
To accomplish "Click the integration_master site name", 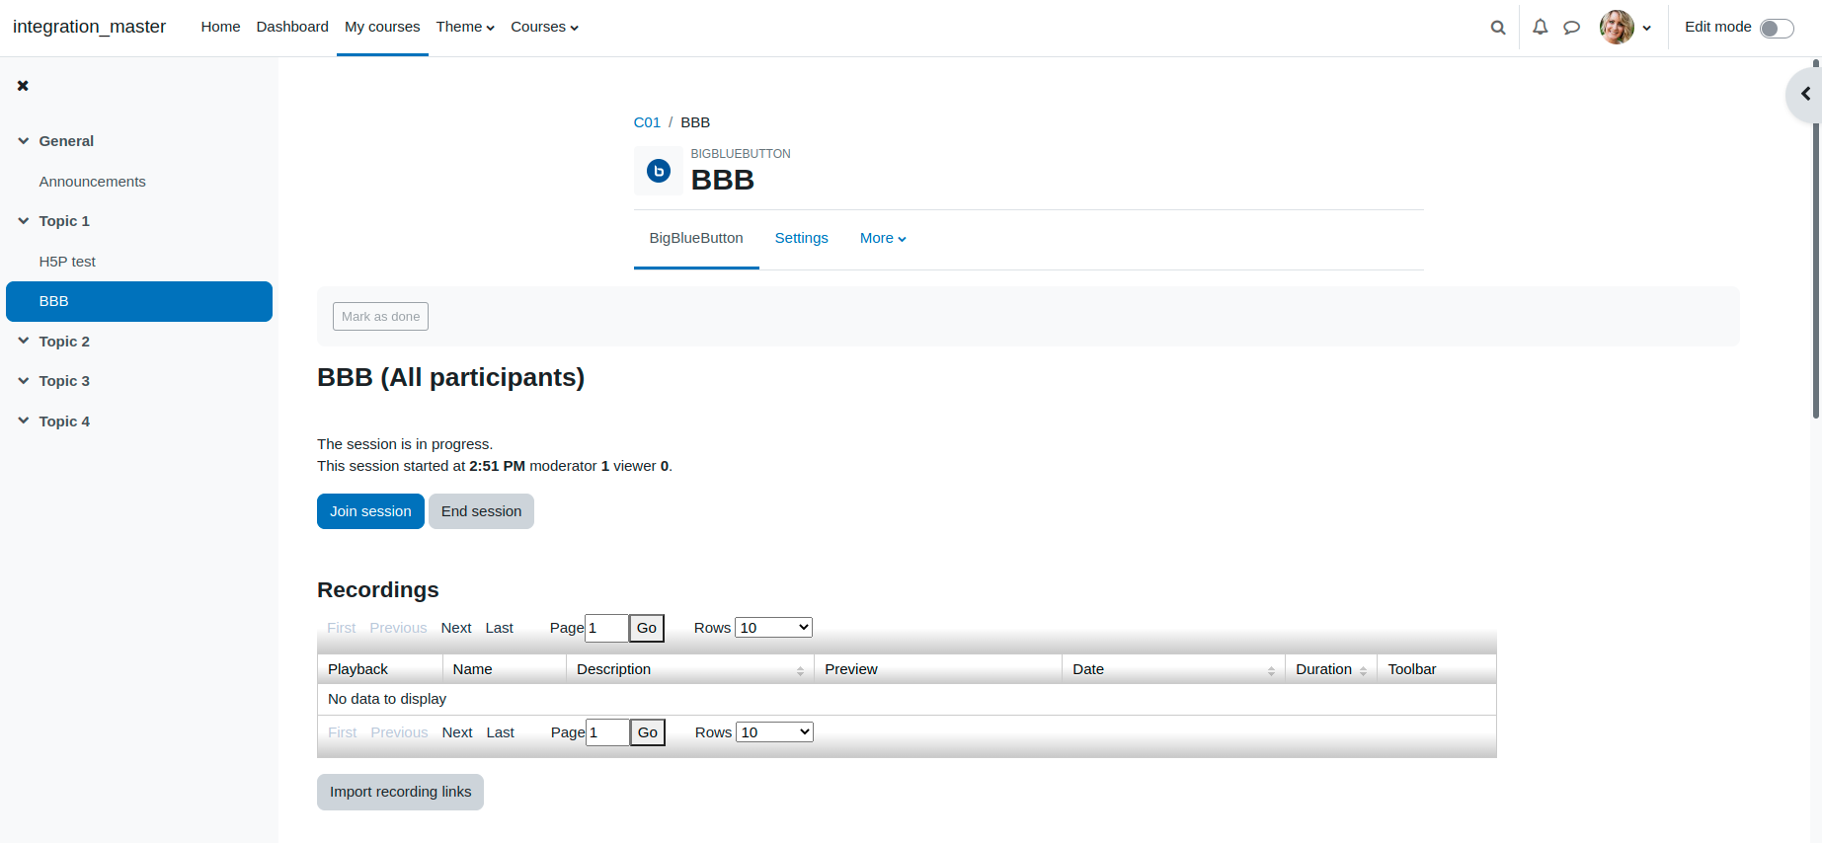I will coord(89,27).
